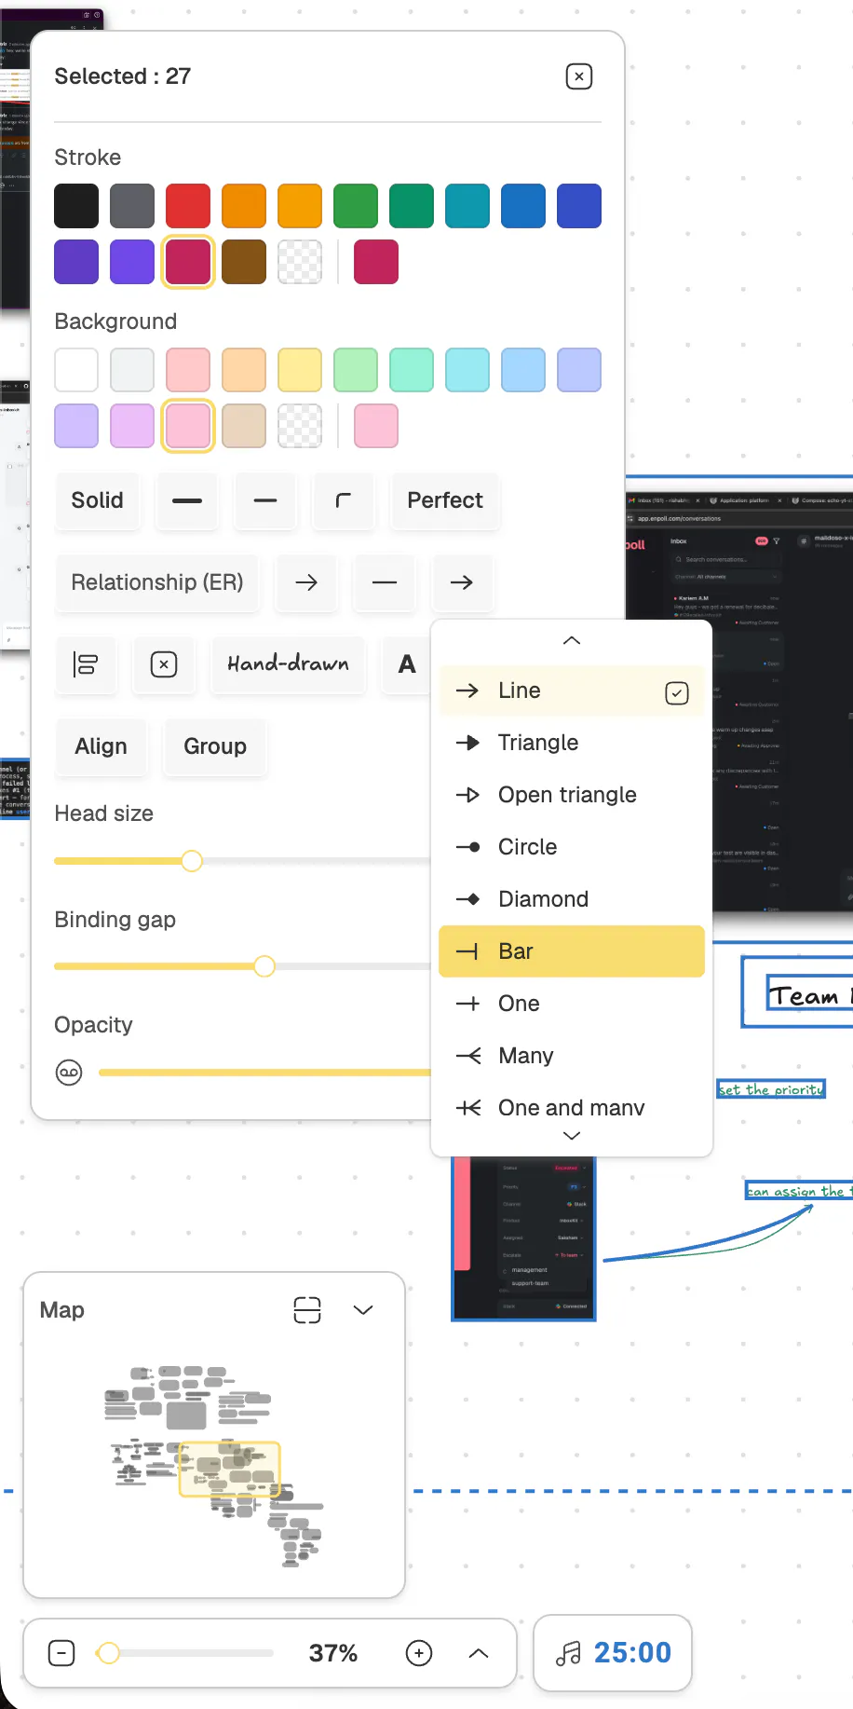Open the Hand-drawn font dropdown

tap(288, 664)
